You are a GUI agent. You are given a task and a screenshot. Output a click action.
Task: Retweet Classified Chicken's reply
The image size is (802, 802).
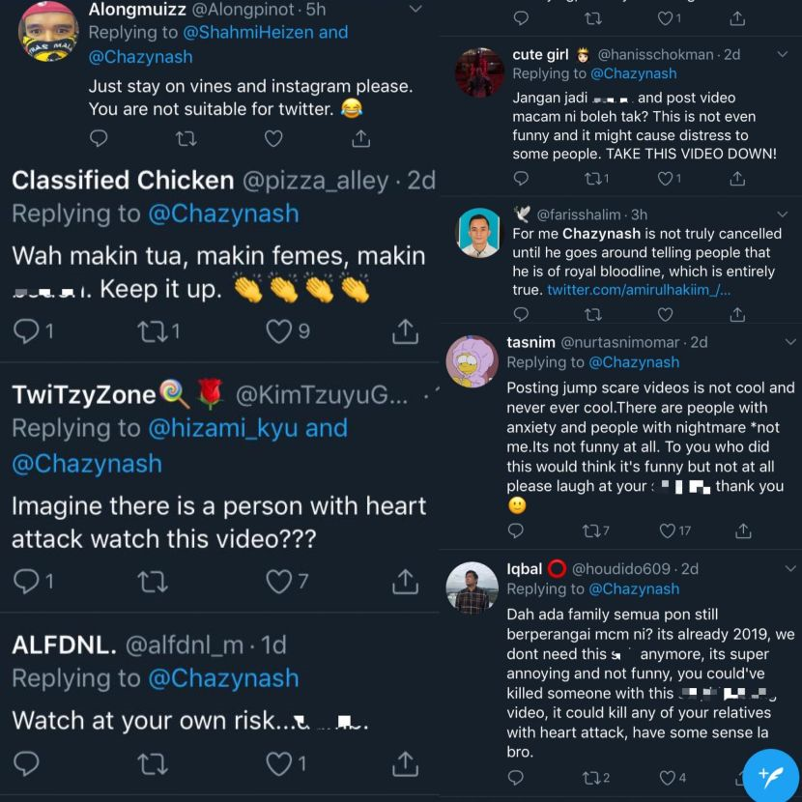[155, 331]
